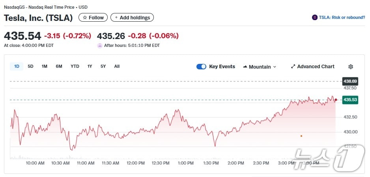Viewport: 370px width, 177px height.
Task: Toggle the Key Events switch off
Action: pos(201,67)
